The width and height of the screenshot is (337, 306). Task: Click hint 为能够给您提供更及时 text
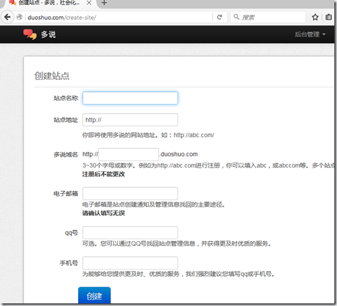click(178, 274)
